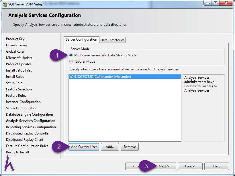This screenshot has height=176, width=235.
Task: Open the Help button
Action: [217, 166]
